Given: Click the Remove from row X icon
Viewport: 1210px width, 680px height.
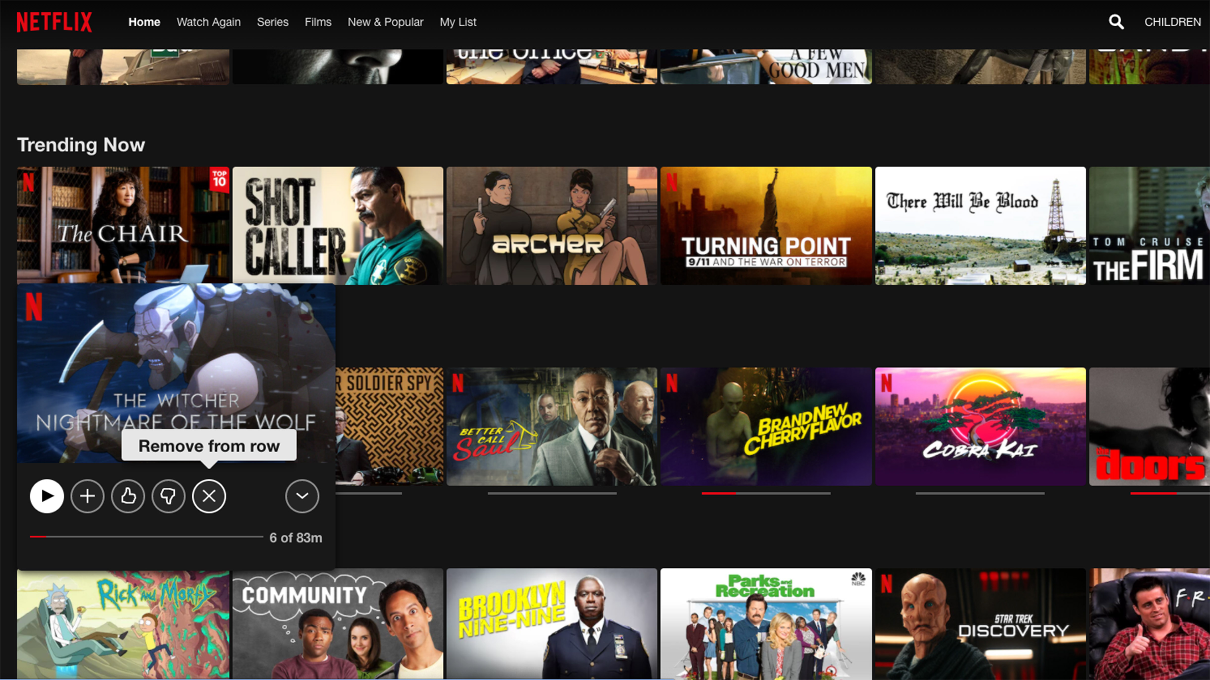Looking at the screenshot, I should tap(208, 496).
